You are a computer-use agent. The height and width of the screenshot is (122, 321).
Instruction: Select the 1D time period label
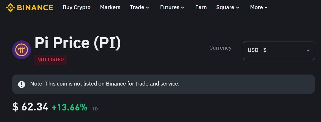pos(95,109)
